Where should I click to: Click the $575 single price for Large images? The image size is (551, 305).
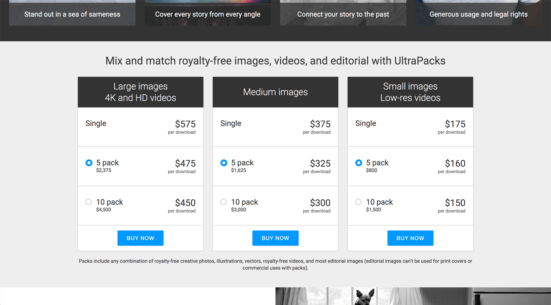[185, 124]
